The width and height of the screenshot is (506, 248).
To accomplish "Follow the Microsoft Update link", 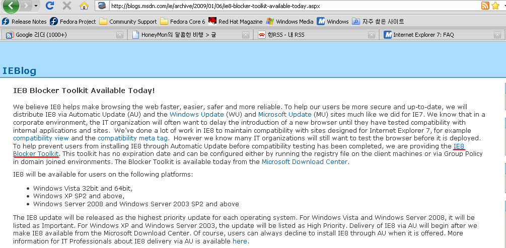I will click(285, 115).
